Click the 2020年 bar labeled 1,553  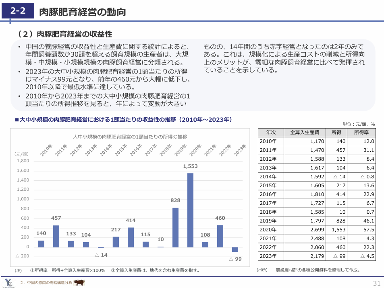[x=190, y=210]
